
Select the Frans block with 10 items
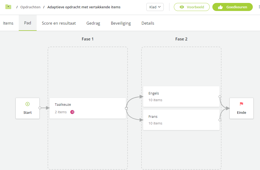pyautogui.click(x=181, y=120)
